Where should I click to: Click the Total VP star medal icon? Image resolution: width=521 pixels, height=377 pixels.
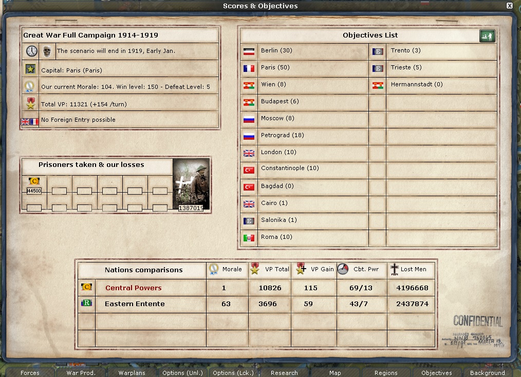[x=30, y=103]
